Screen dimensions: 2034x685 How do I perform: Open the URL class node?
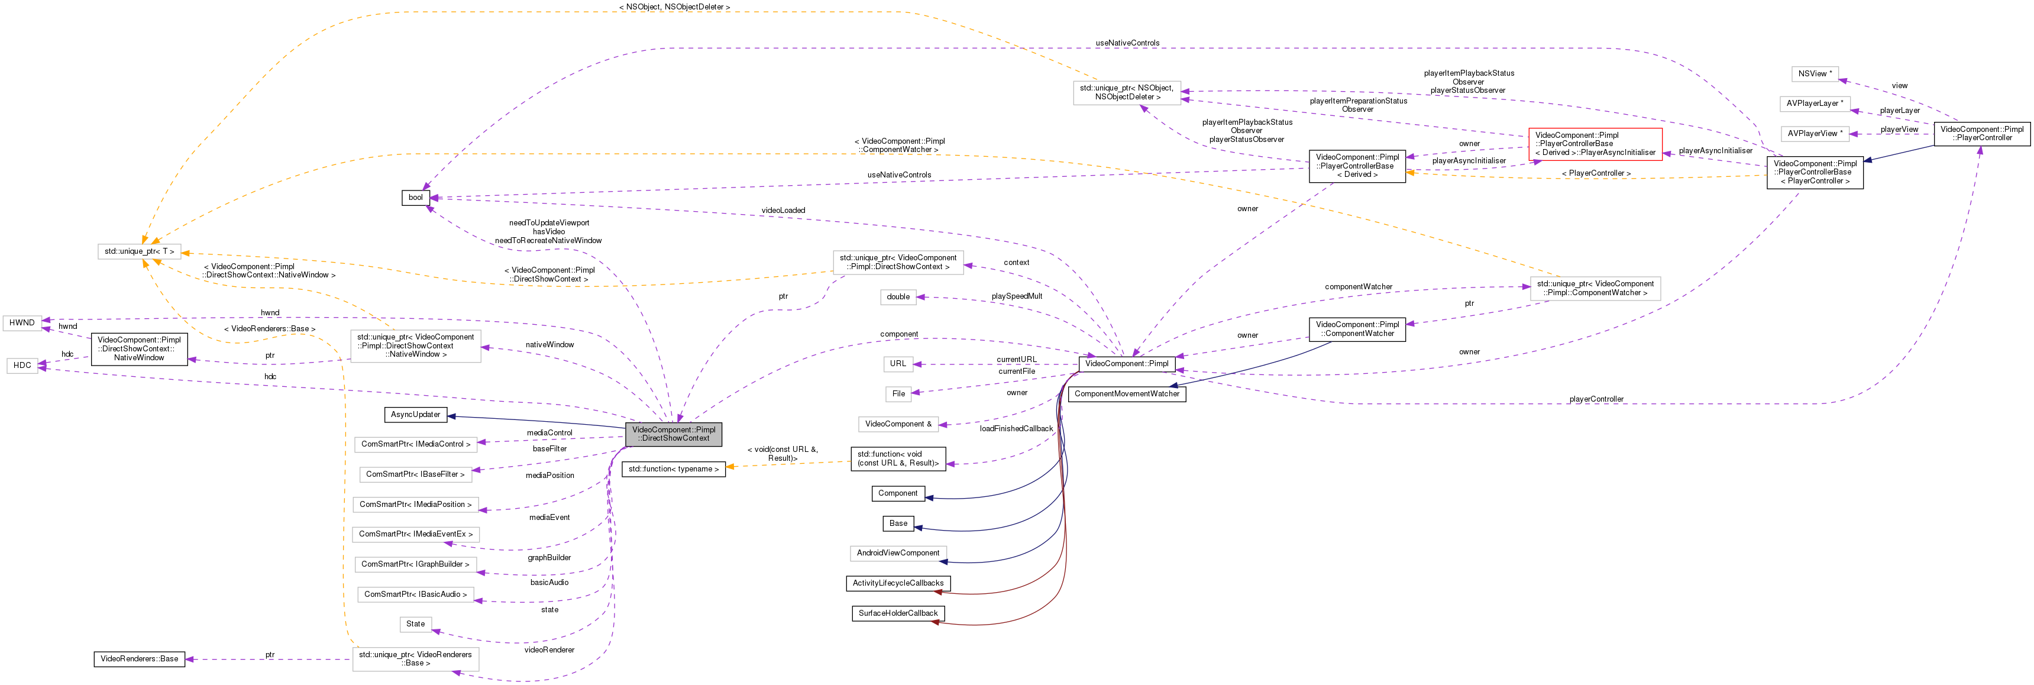click(x=898, y=363)
